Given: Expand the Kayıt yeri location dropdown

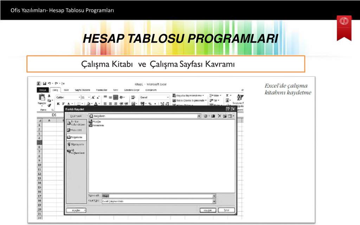Looking at the screenshot, I should 199,116.
